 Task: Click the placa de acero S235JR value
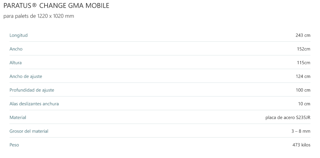(288, 117)
